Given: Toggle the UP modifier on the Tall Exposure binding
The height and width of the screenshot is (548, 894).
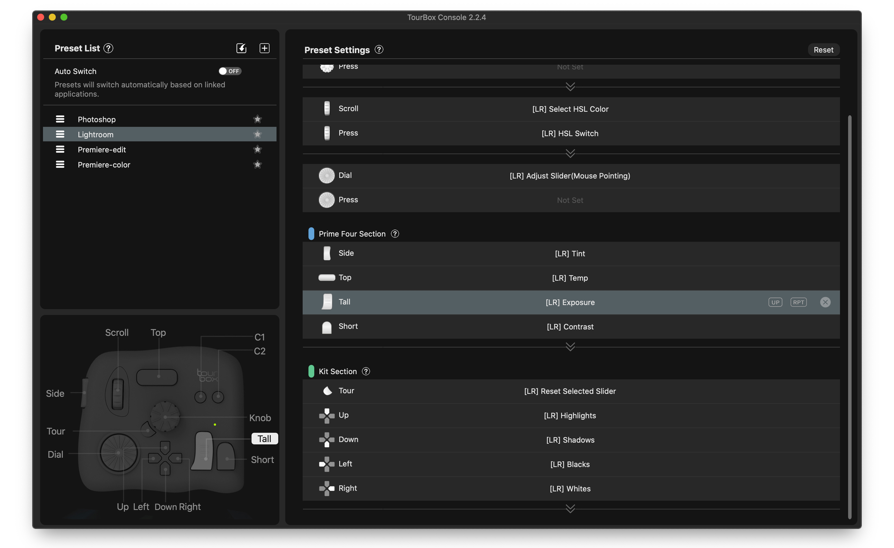Looking at the screenshot, I should [x=775, y=302].
